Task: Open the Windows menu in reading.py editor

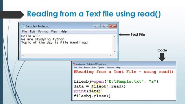Action: click(110, 67)
